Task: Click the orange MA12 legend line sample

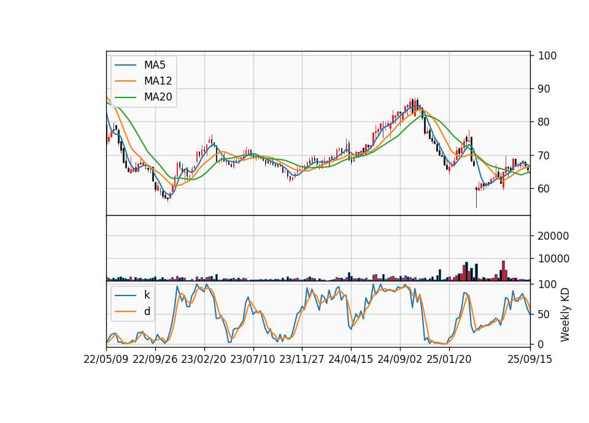Action: coord(125,81)
